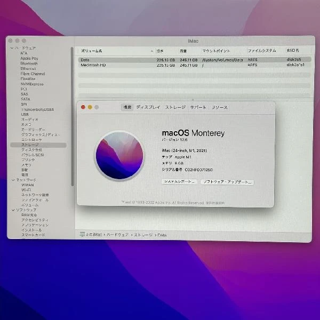Viewport: 320px width, 320px height.
Task: Select Wi-Fi in the sidebar
Action: pyautogui.click(x=26, y=190)
